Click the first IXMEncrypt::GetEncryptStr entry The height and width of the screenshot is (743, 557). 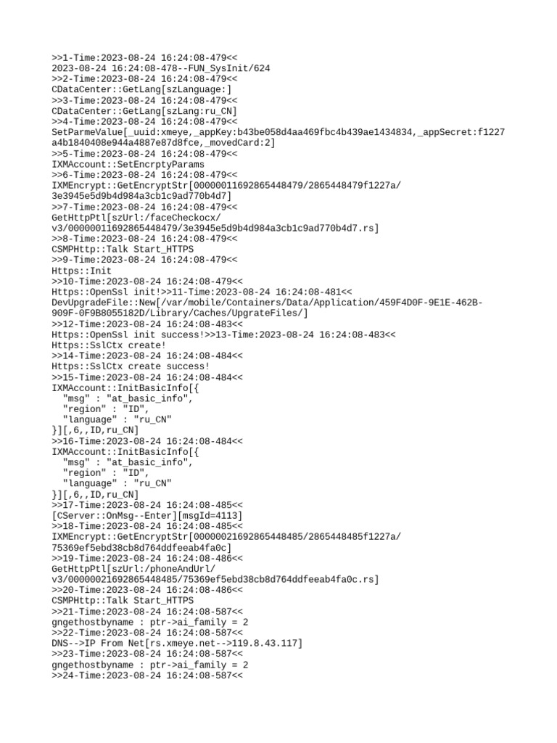coord(226,191)
